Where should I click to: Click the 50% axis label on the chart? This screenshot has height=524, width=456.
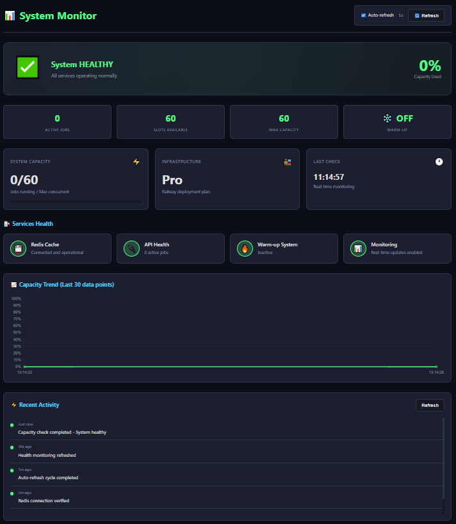click(x=17, y=333)
